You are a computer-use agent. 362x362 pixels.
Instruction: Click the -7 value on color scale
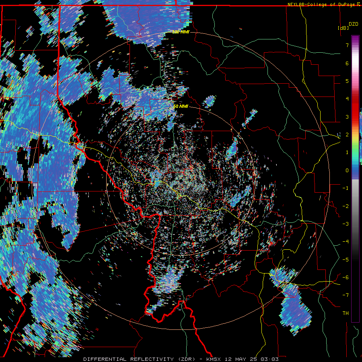346,295
